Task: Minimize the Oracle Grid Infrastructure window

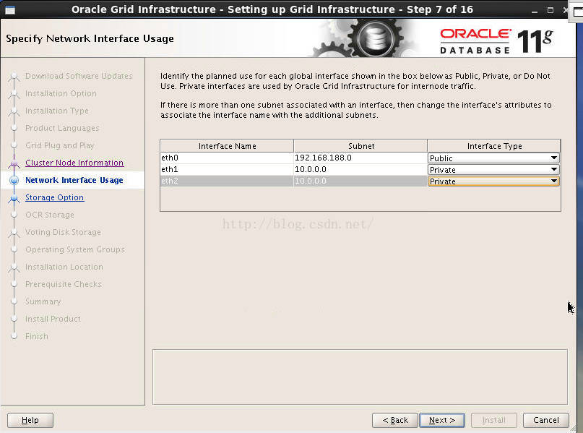Action: [535, 10]
